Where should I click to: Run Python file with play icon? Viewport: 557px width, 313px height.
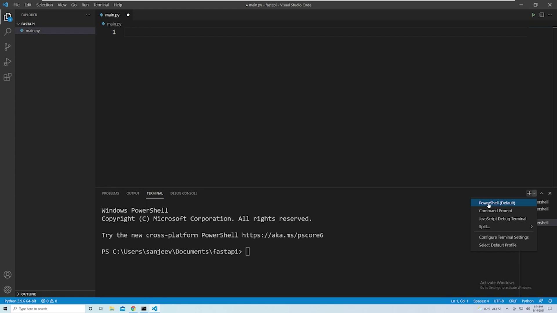[533, 15]
